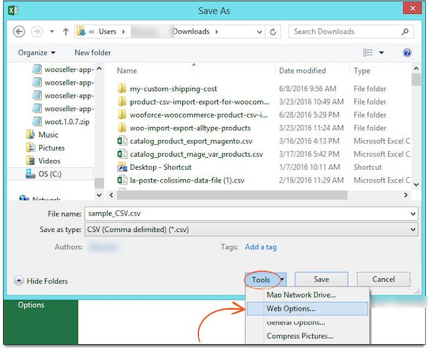Click the Users breadcrumb segment
429x351 pixels.
[108, 32]
